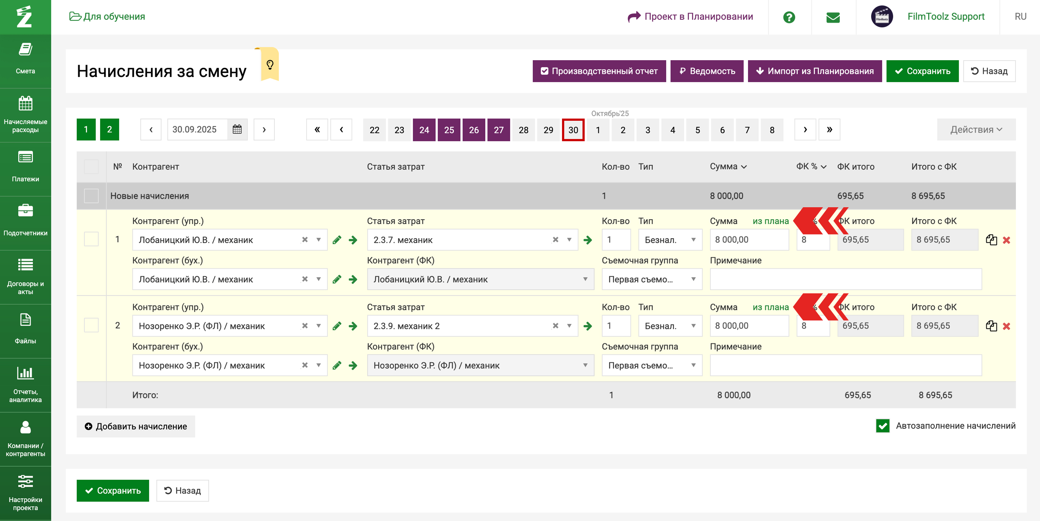This screenshot has height=521, width=1040.
Task: Open Тип dropdown Безнал. in row 1
Action: 670,240
